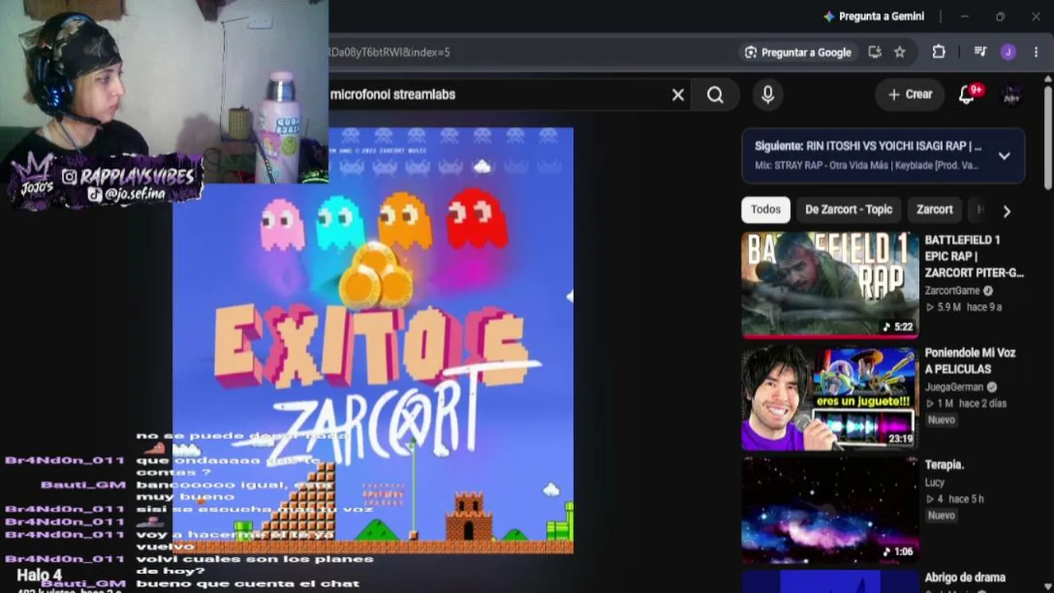Select the Zarcort filter chip
1054x593 pixels.
pos(935,210)
